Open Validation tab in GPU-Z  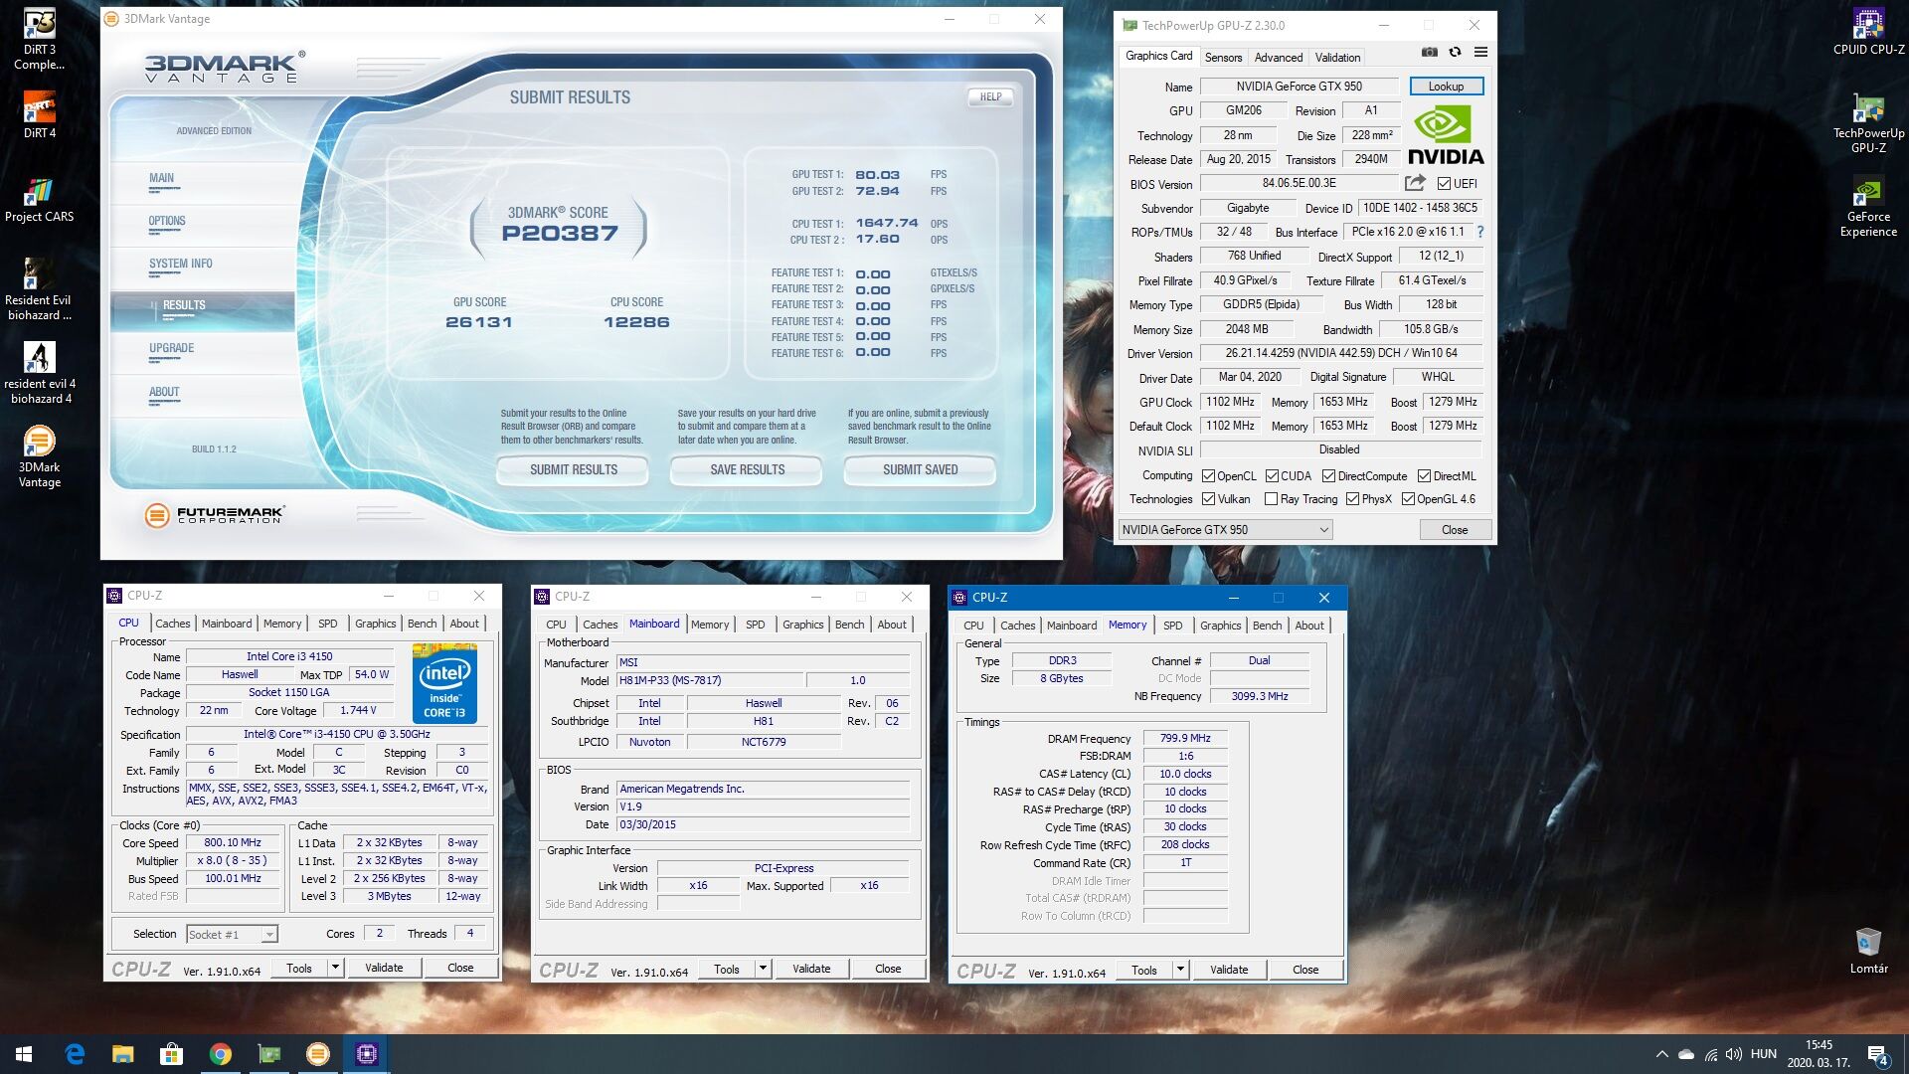1337,58
